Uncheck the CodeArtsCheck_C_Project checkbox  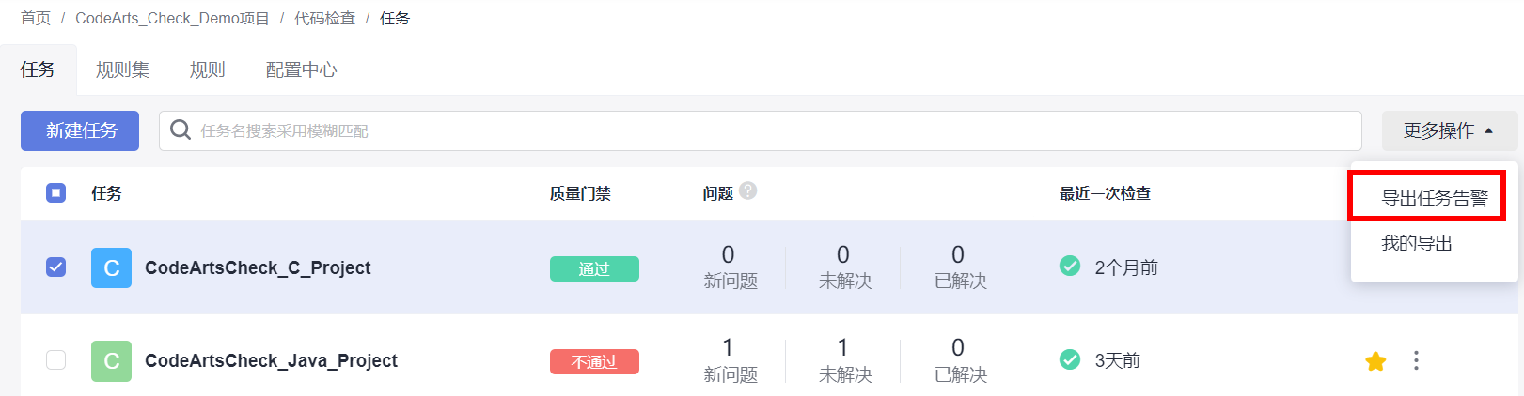pyautogui.click(x=56, y=267)
